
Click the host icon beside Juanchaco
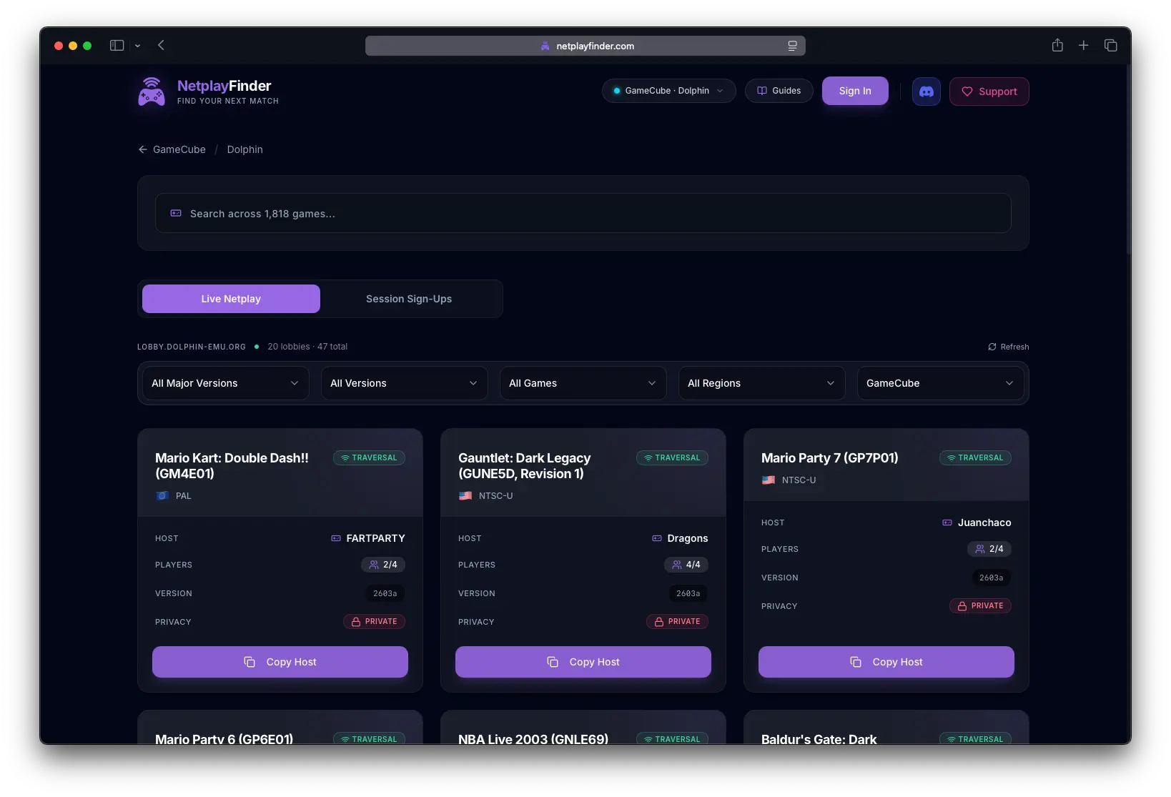coord(947,523)
